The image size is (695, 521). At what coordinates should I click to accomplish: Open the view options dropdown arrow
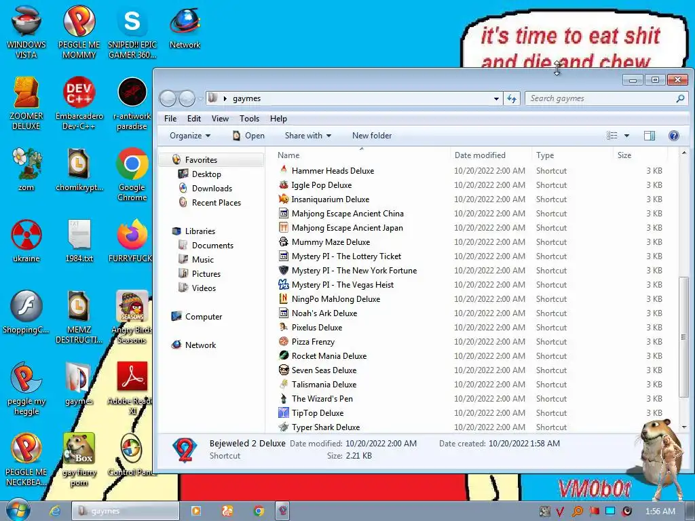click(x=626, y=136)
